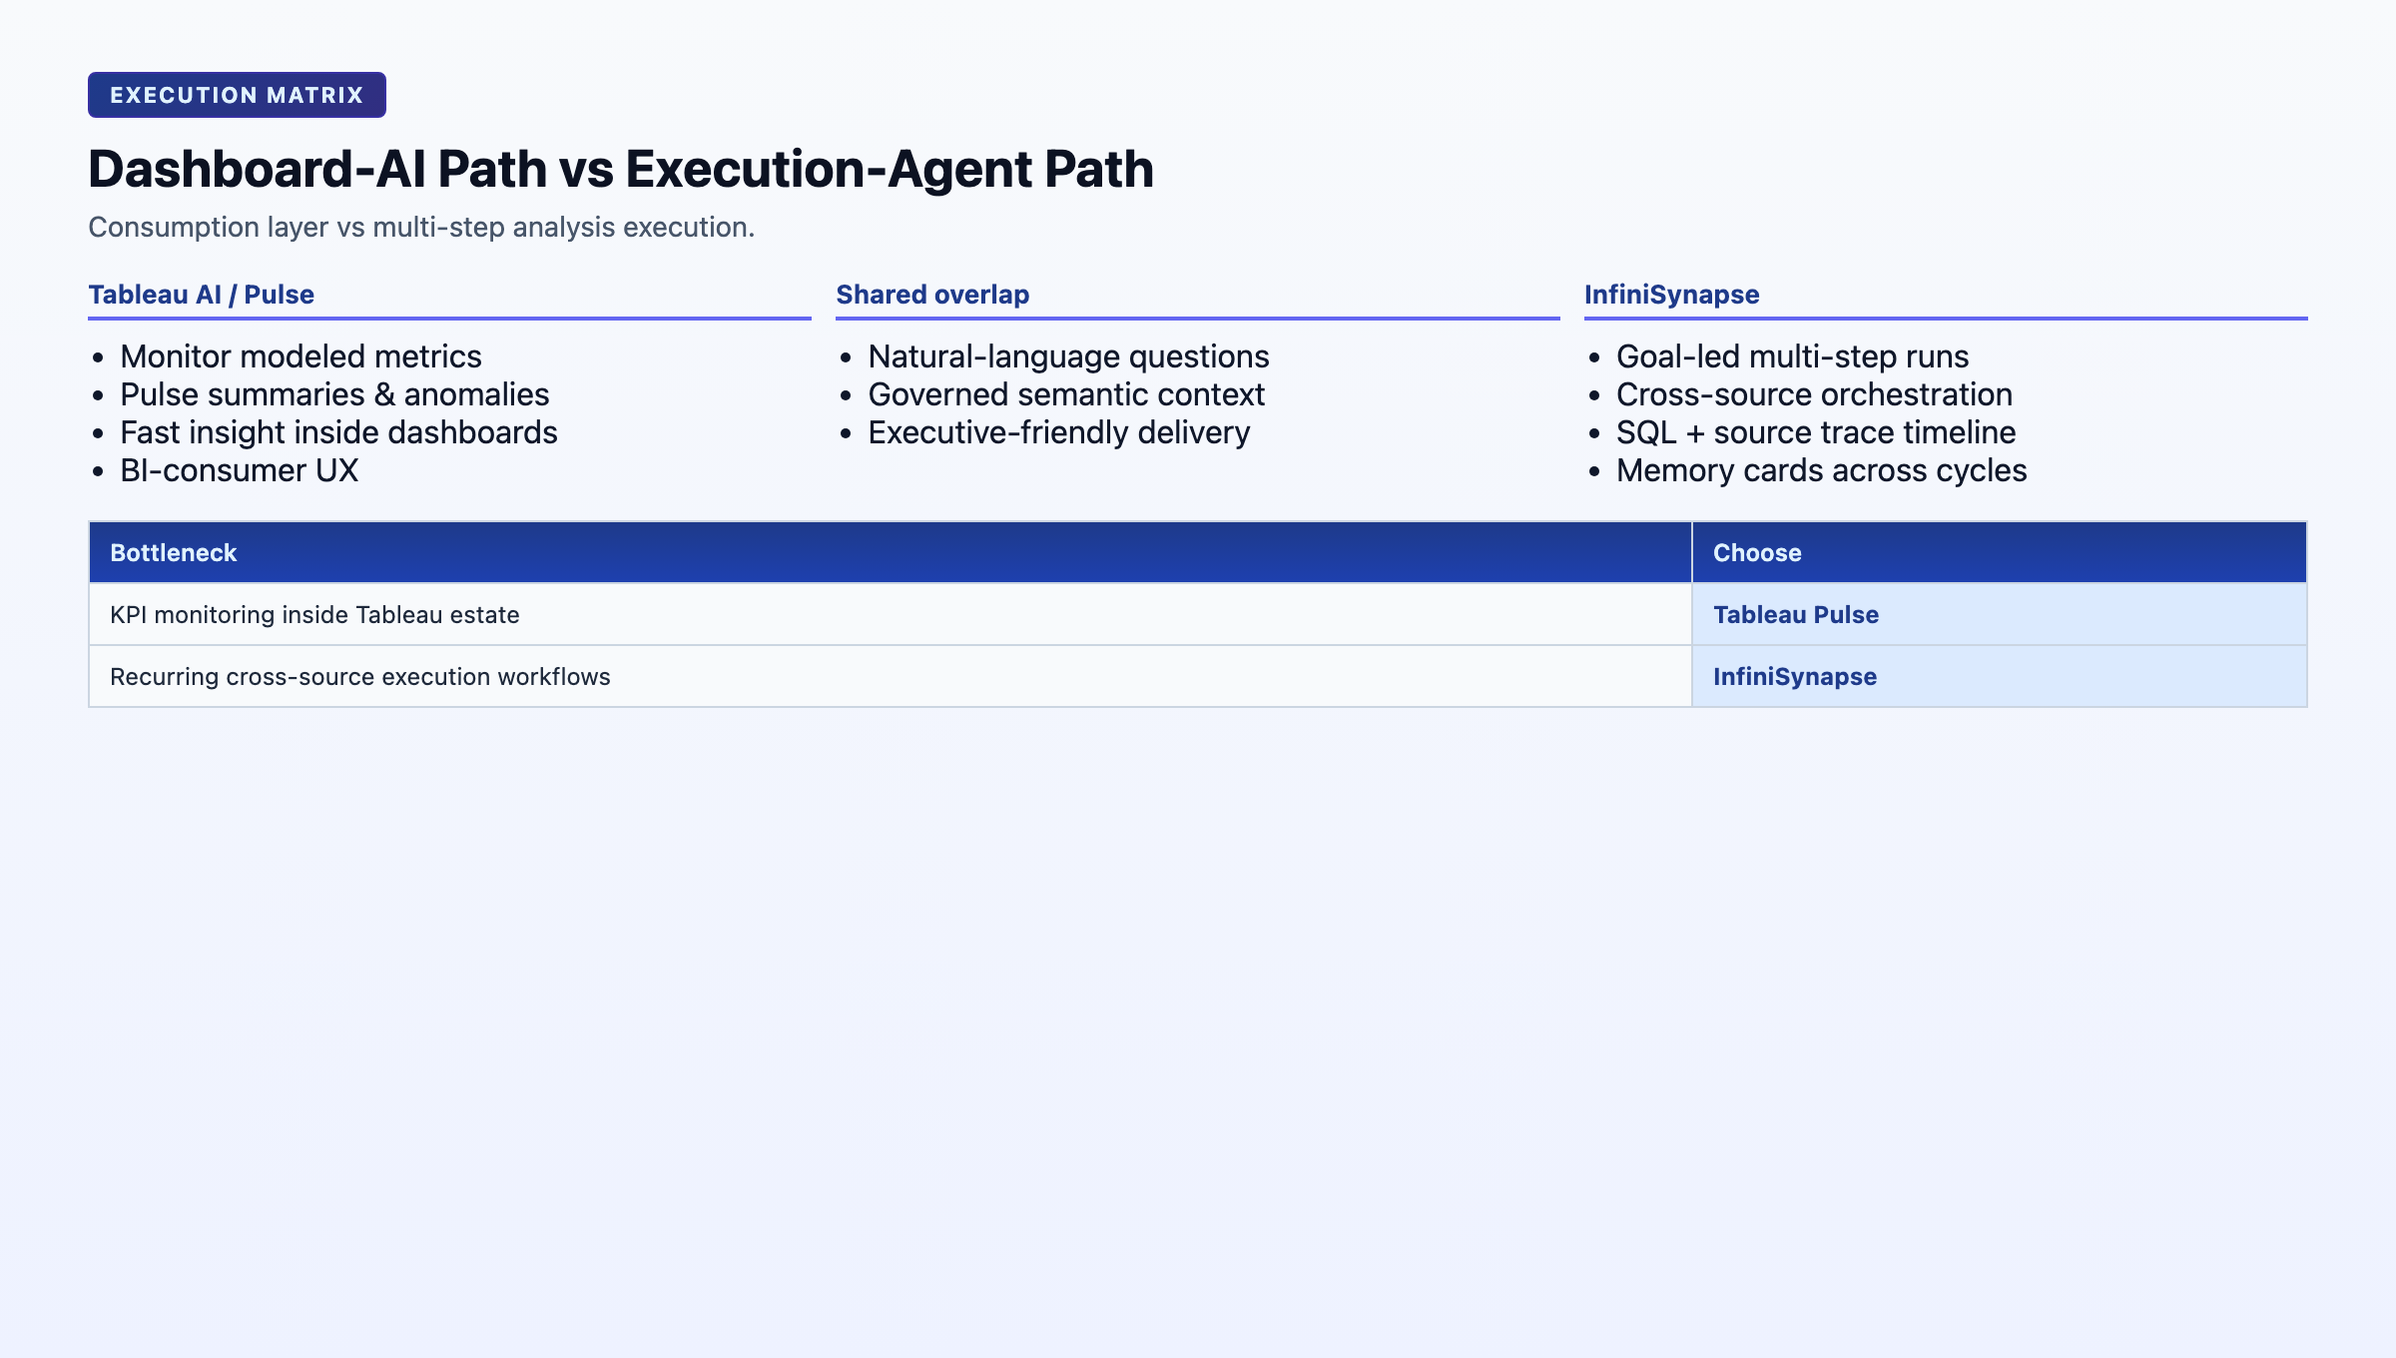Image resolution: width=2396 pixels, height=1358 pixels.
Task: Click 'Recurring cross-source execution workflows' cell
Action: tap(891, 676)
